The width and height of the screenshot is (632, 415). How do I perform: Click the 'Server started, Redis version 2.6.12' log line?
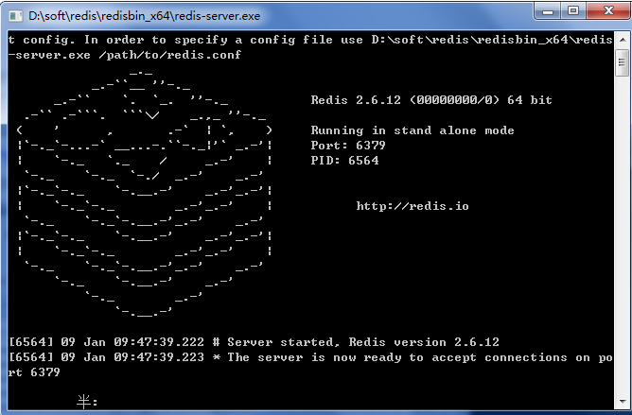(254, 342)
